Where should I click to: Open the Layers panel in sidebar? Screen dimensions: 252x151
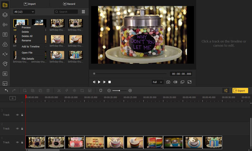point(5,15)
